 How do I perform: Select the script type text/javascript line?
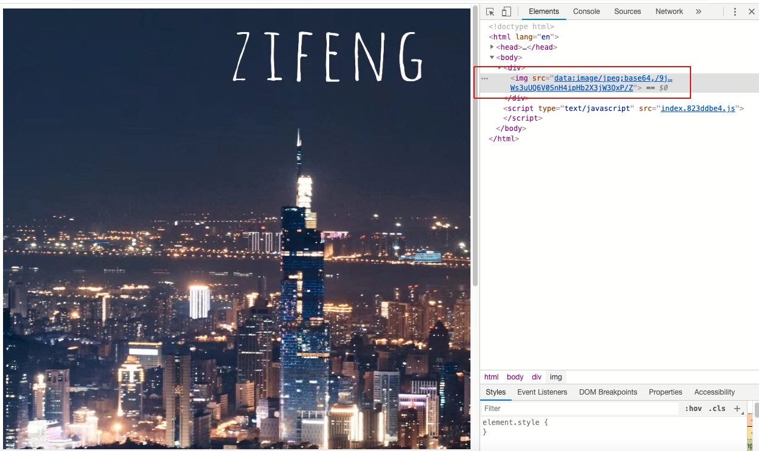tap(623, 109)
